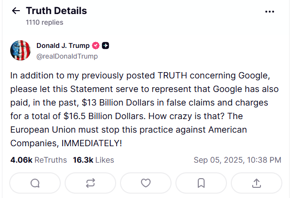Like the post with the heart icon
The image size is (294, 198).
click(x=146, y=183)
